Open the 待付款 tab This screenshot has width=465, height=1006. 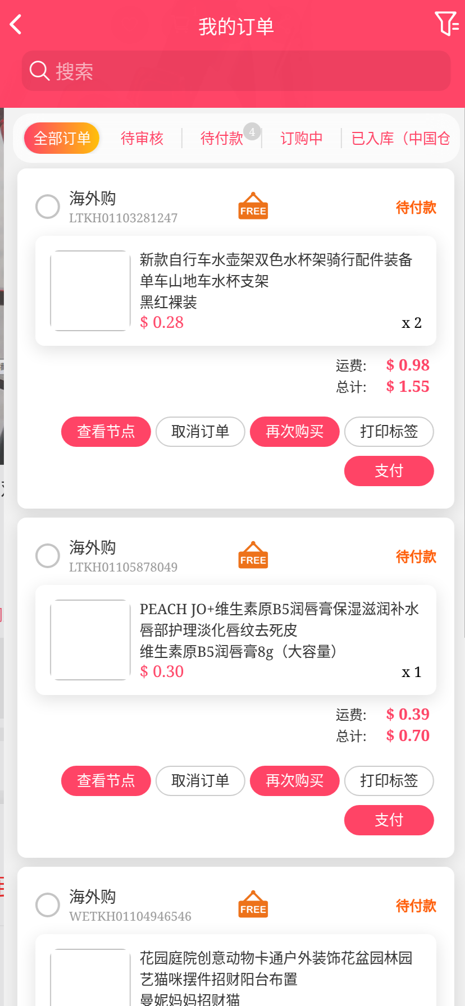point(222,138)
